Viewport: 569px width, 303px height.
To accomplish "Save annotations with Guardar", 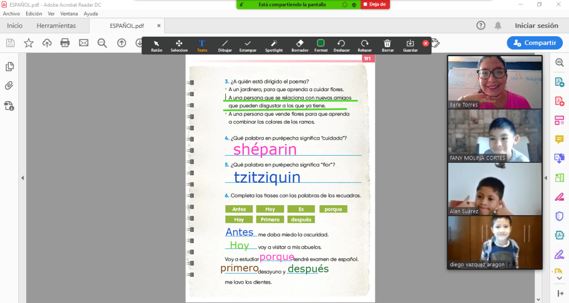I will tap(410, 45).
